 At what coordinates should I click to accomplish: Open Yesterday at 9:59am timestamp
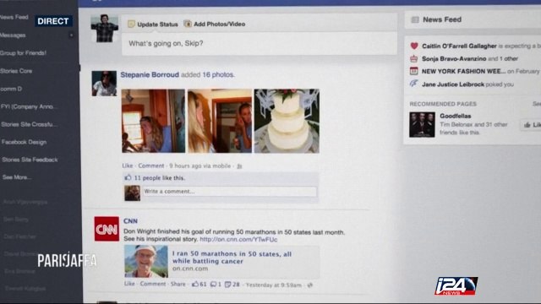pyautogui.click(x=273, y=285)
